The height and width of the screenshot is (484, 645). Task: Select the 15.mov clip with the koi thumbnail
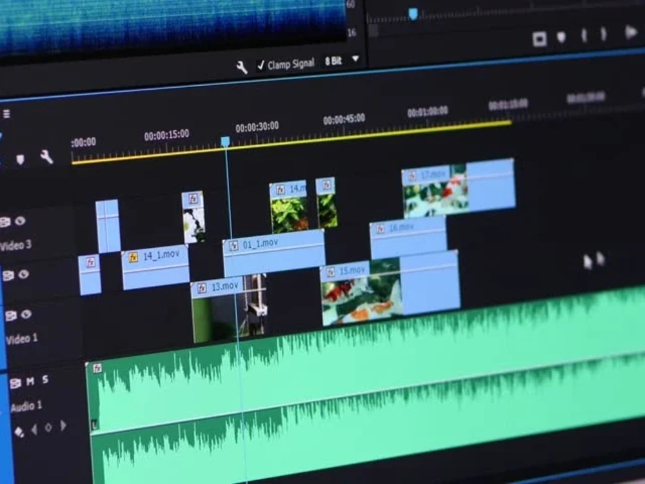[390, 288]
